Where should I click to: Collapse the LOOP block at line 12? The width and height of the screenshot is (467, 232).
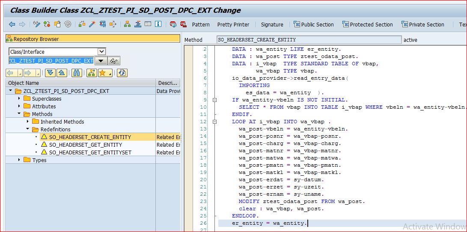point(214,122)
